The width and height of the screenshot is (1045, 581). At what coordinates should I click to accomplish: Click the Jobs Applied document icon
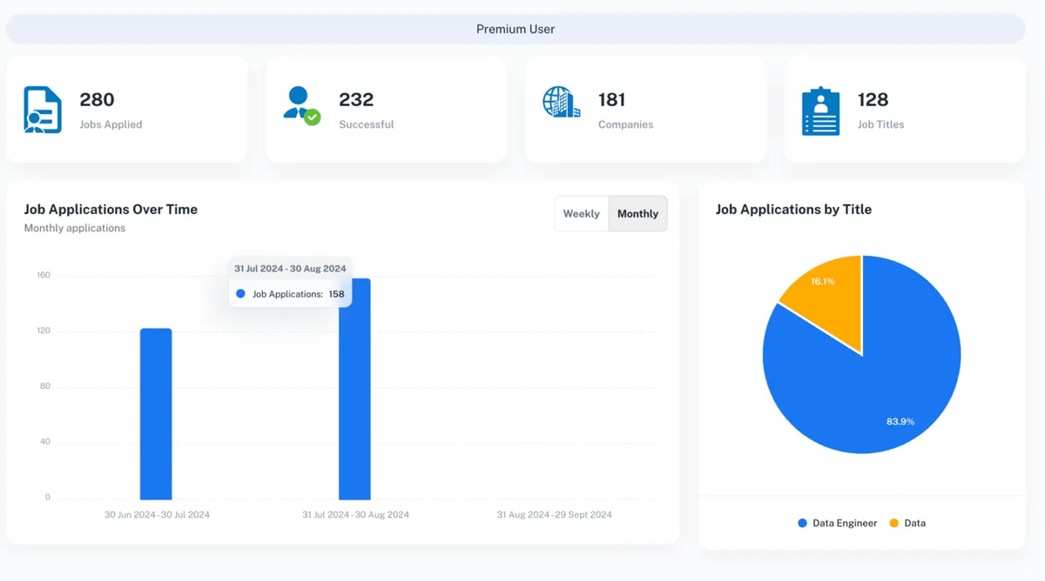[43, 110]
